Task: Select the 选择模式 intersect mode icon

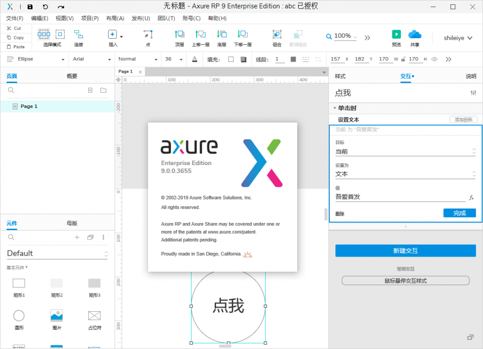Action: (x=44, y=34)
